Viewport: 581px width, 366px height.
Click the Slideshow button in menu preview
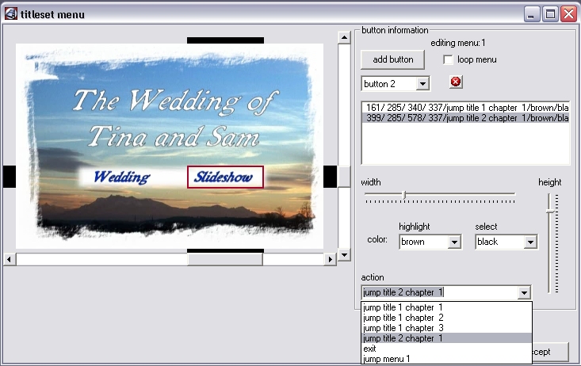[225, 177]
